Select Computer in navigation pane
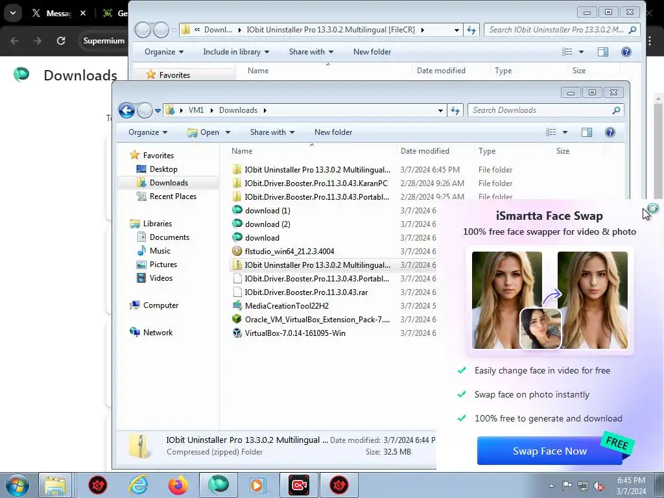This screenshot has width=664, height=498. 161,305
